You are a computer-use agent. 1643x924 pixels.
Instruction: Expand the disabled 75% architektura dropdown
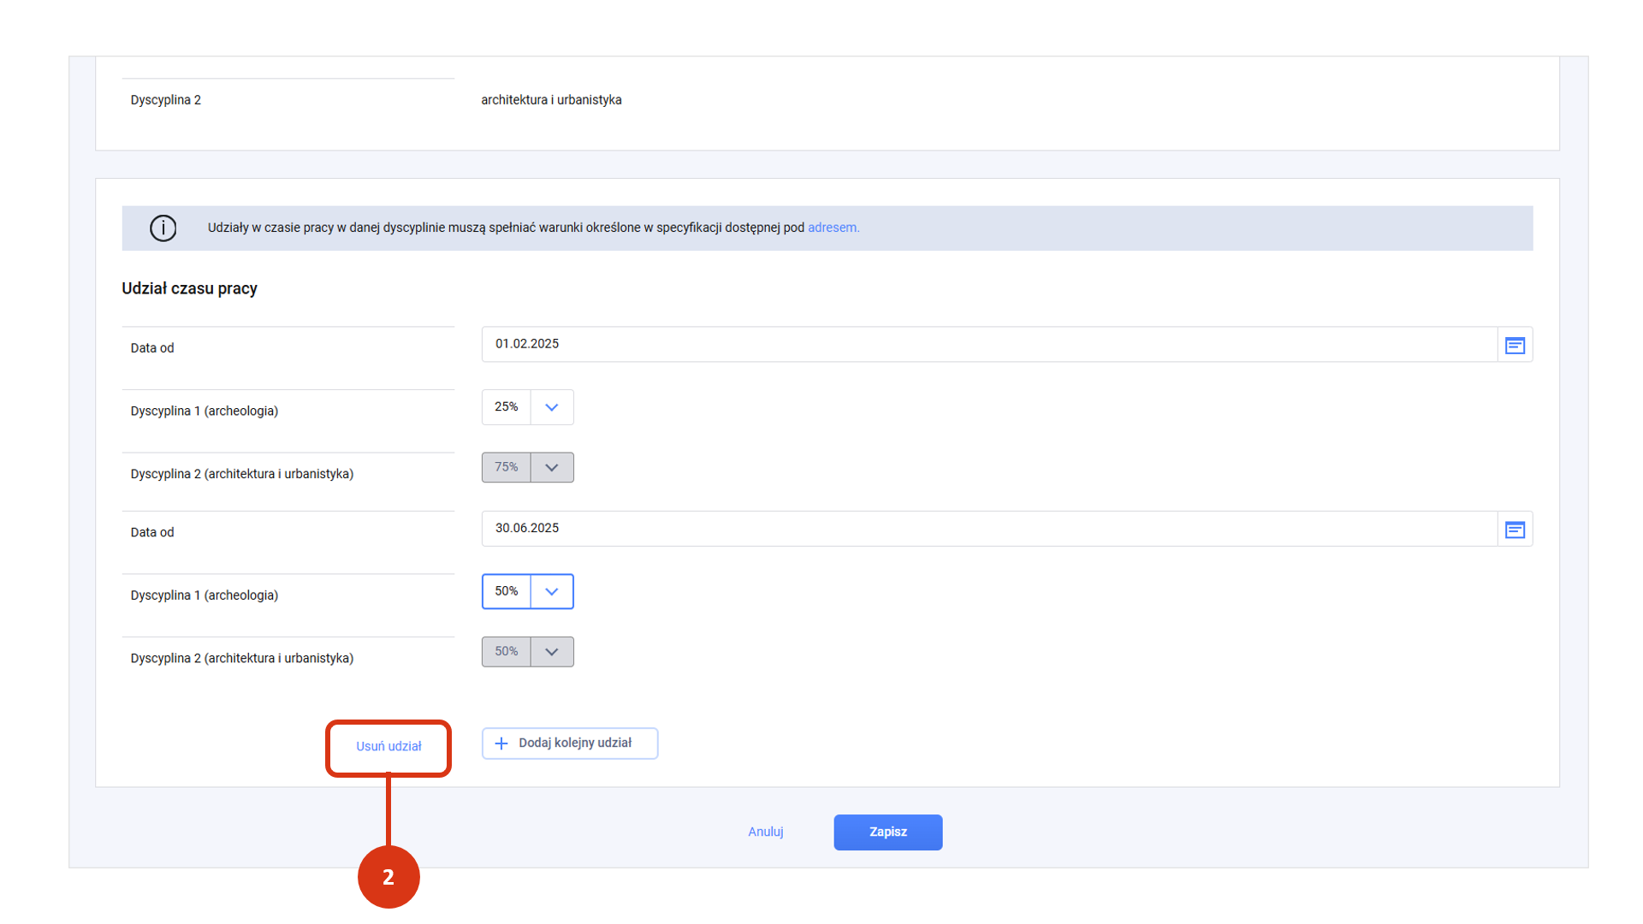click(x=552, y=468)
